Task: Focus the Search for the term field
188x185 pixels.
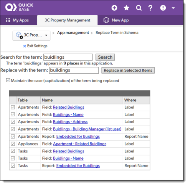Action: 68,57
